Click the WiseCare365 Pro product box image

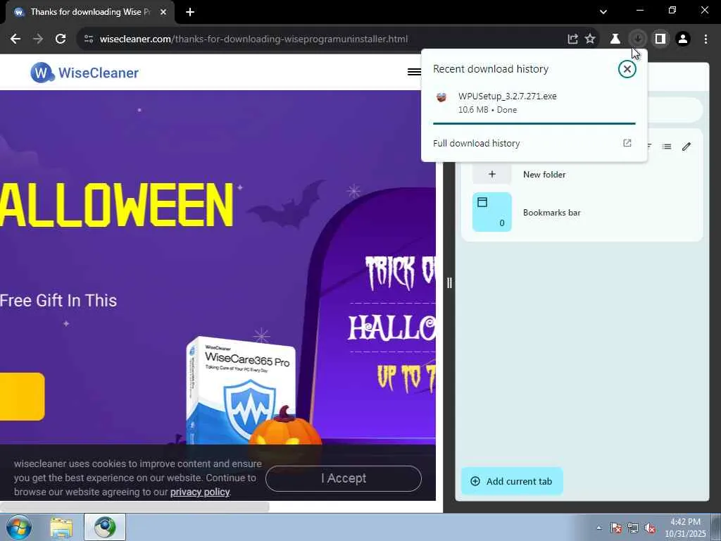(x=241, y=391)
